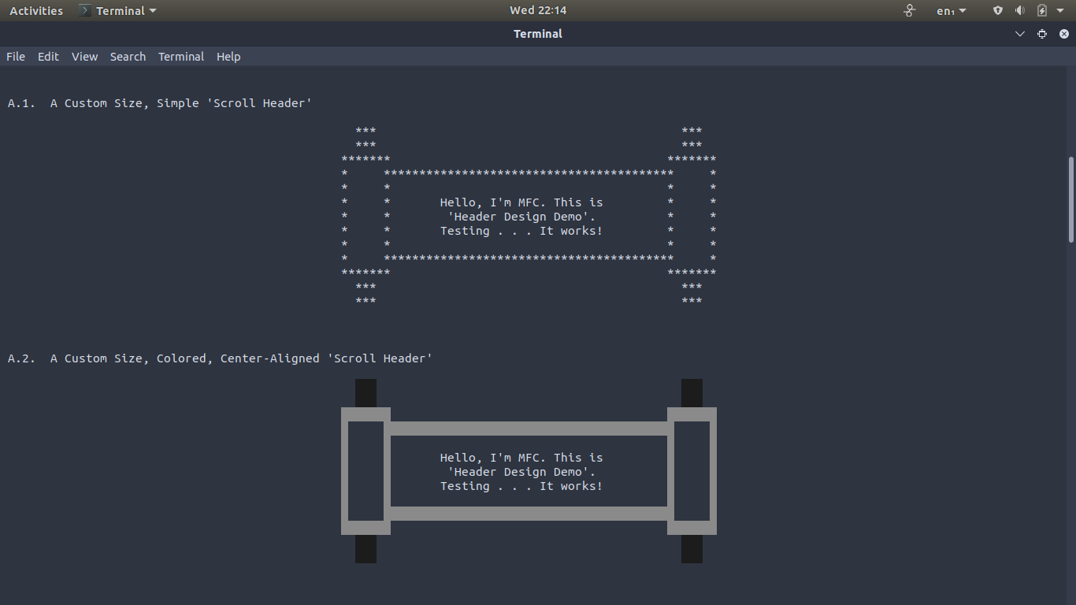1076x605 pixels.
Task: Click the unmaximize icon on the Terminal titlebar
Action: pyautogui.click(x=1041, y=34)
